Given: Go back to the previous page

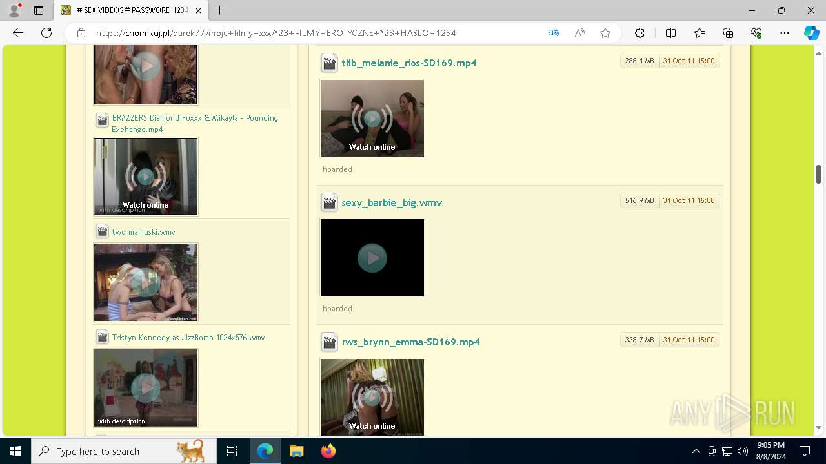Looking at the screenshot, I should click(18, 33).
